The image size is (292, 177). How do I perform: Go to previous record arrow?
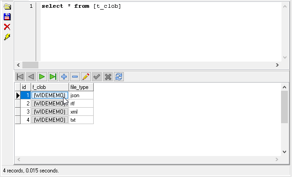(31, 77)
